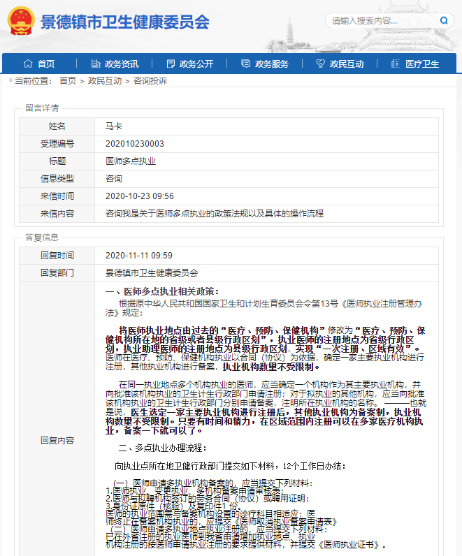This screenshot has width=462, height=556.
Task: Click the home icon beside 首页
Action: click(28, 64)
